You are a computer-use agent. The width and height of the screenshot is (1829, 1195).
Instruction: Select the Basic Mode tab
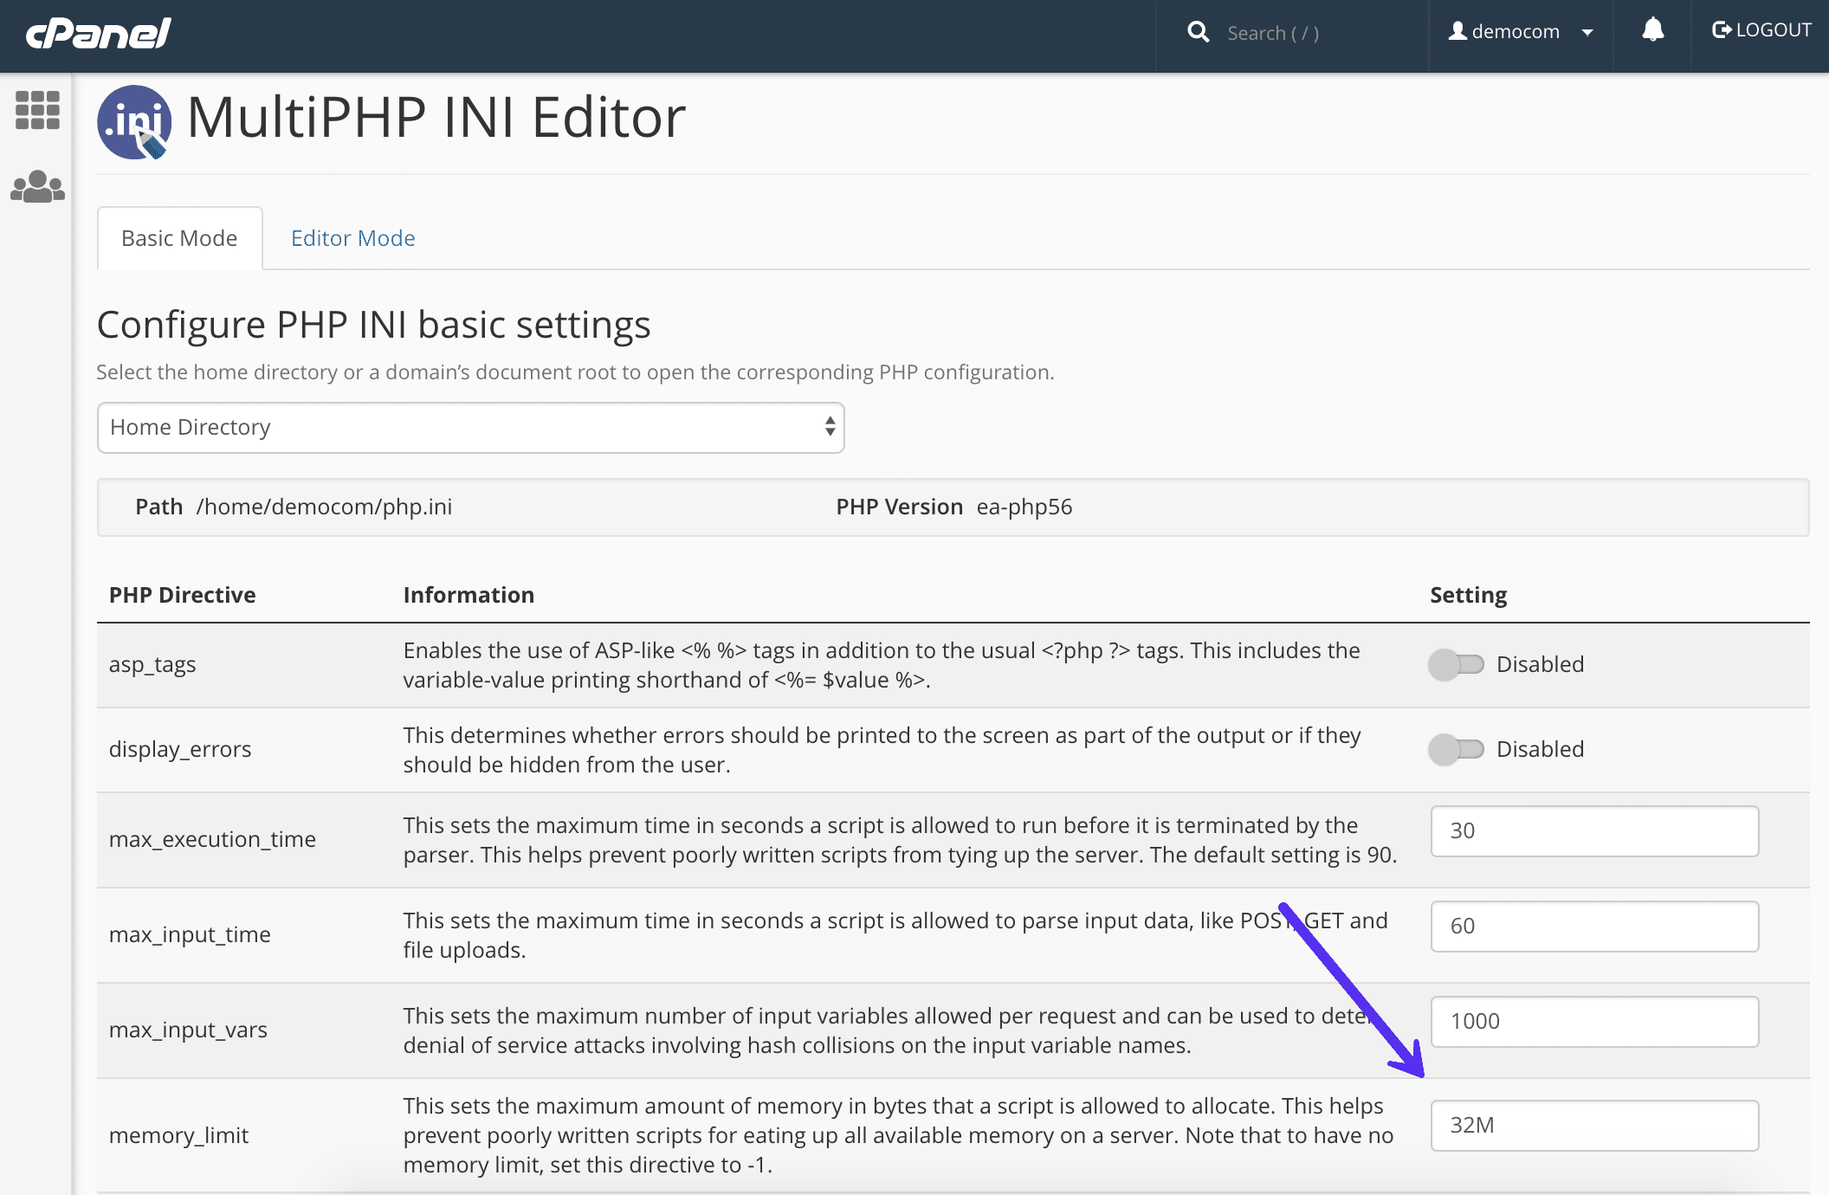pos(178,237)
